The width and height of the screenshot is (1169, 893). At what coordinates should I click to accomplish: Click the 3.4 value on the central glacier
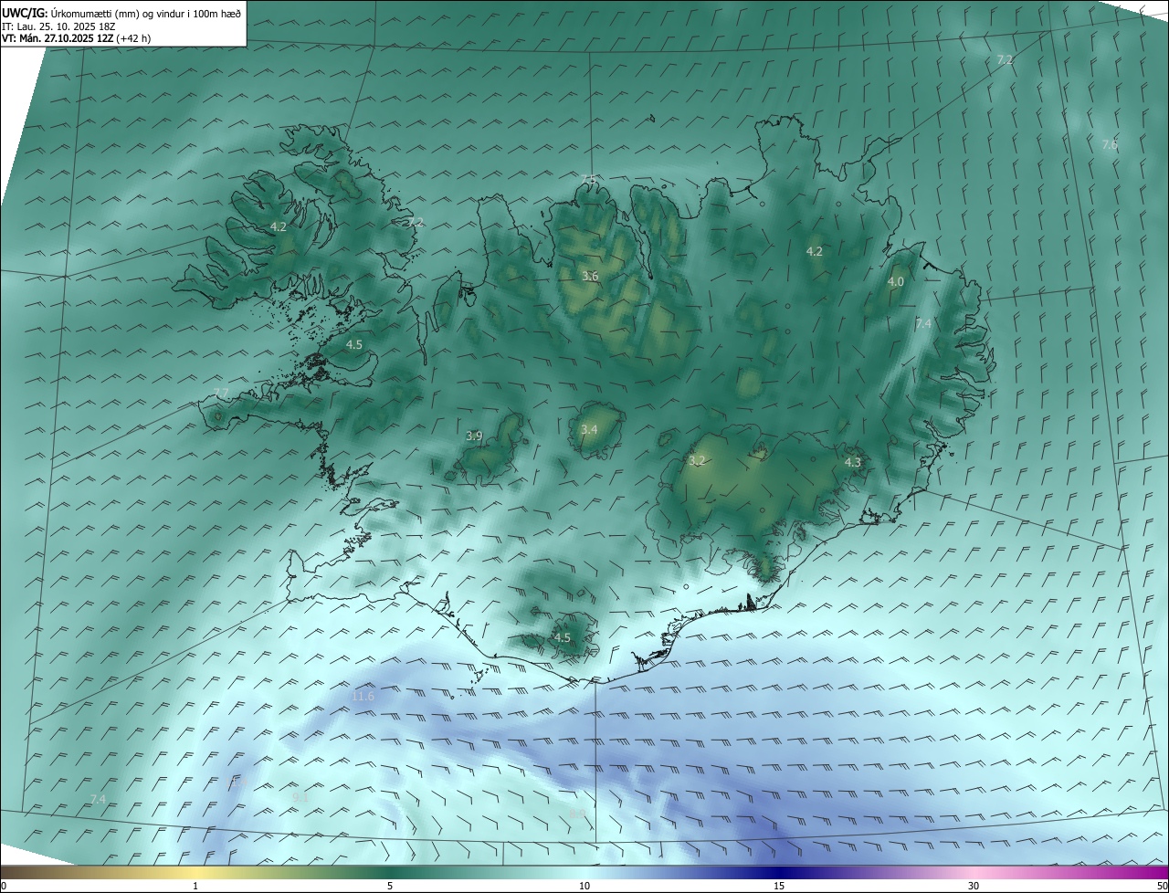point(589,429)
